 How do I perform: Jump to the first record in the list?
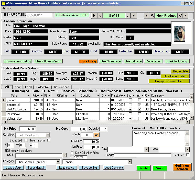point(94,16)
